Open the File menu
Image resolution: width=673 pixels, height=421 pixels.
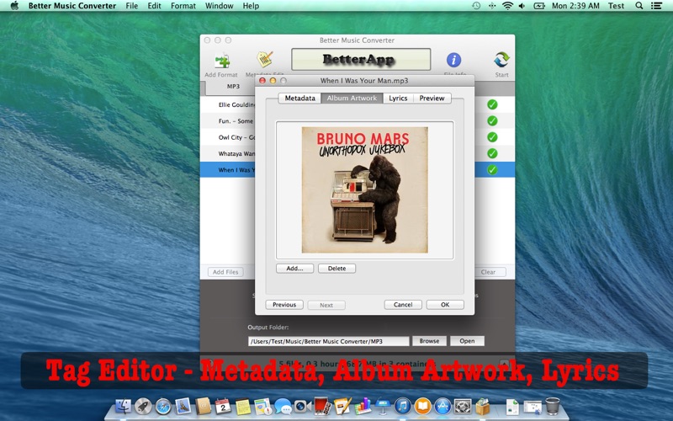pyautogui.click(x=132, y=6)
